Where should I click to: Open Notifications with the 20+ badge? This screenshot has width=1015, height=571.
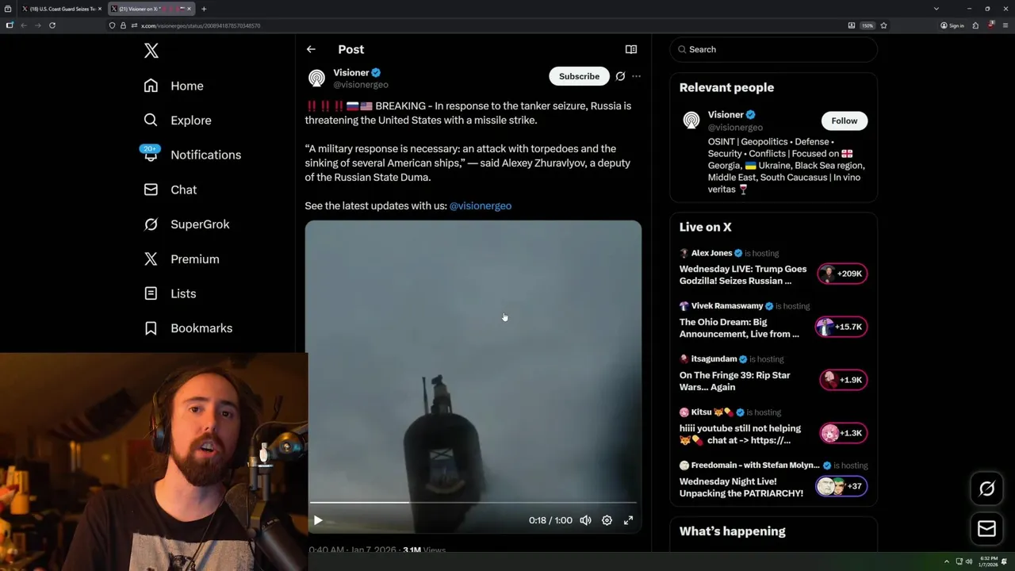(191, 155)
